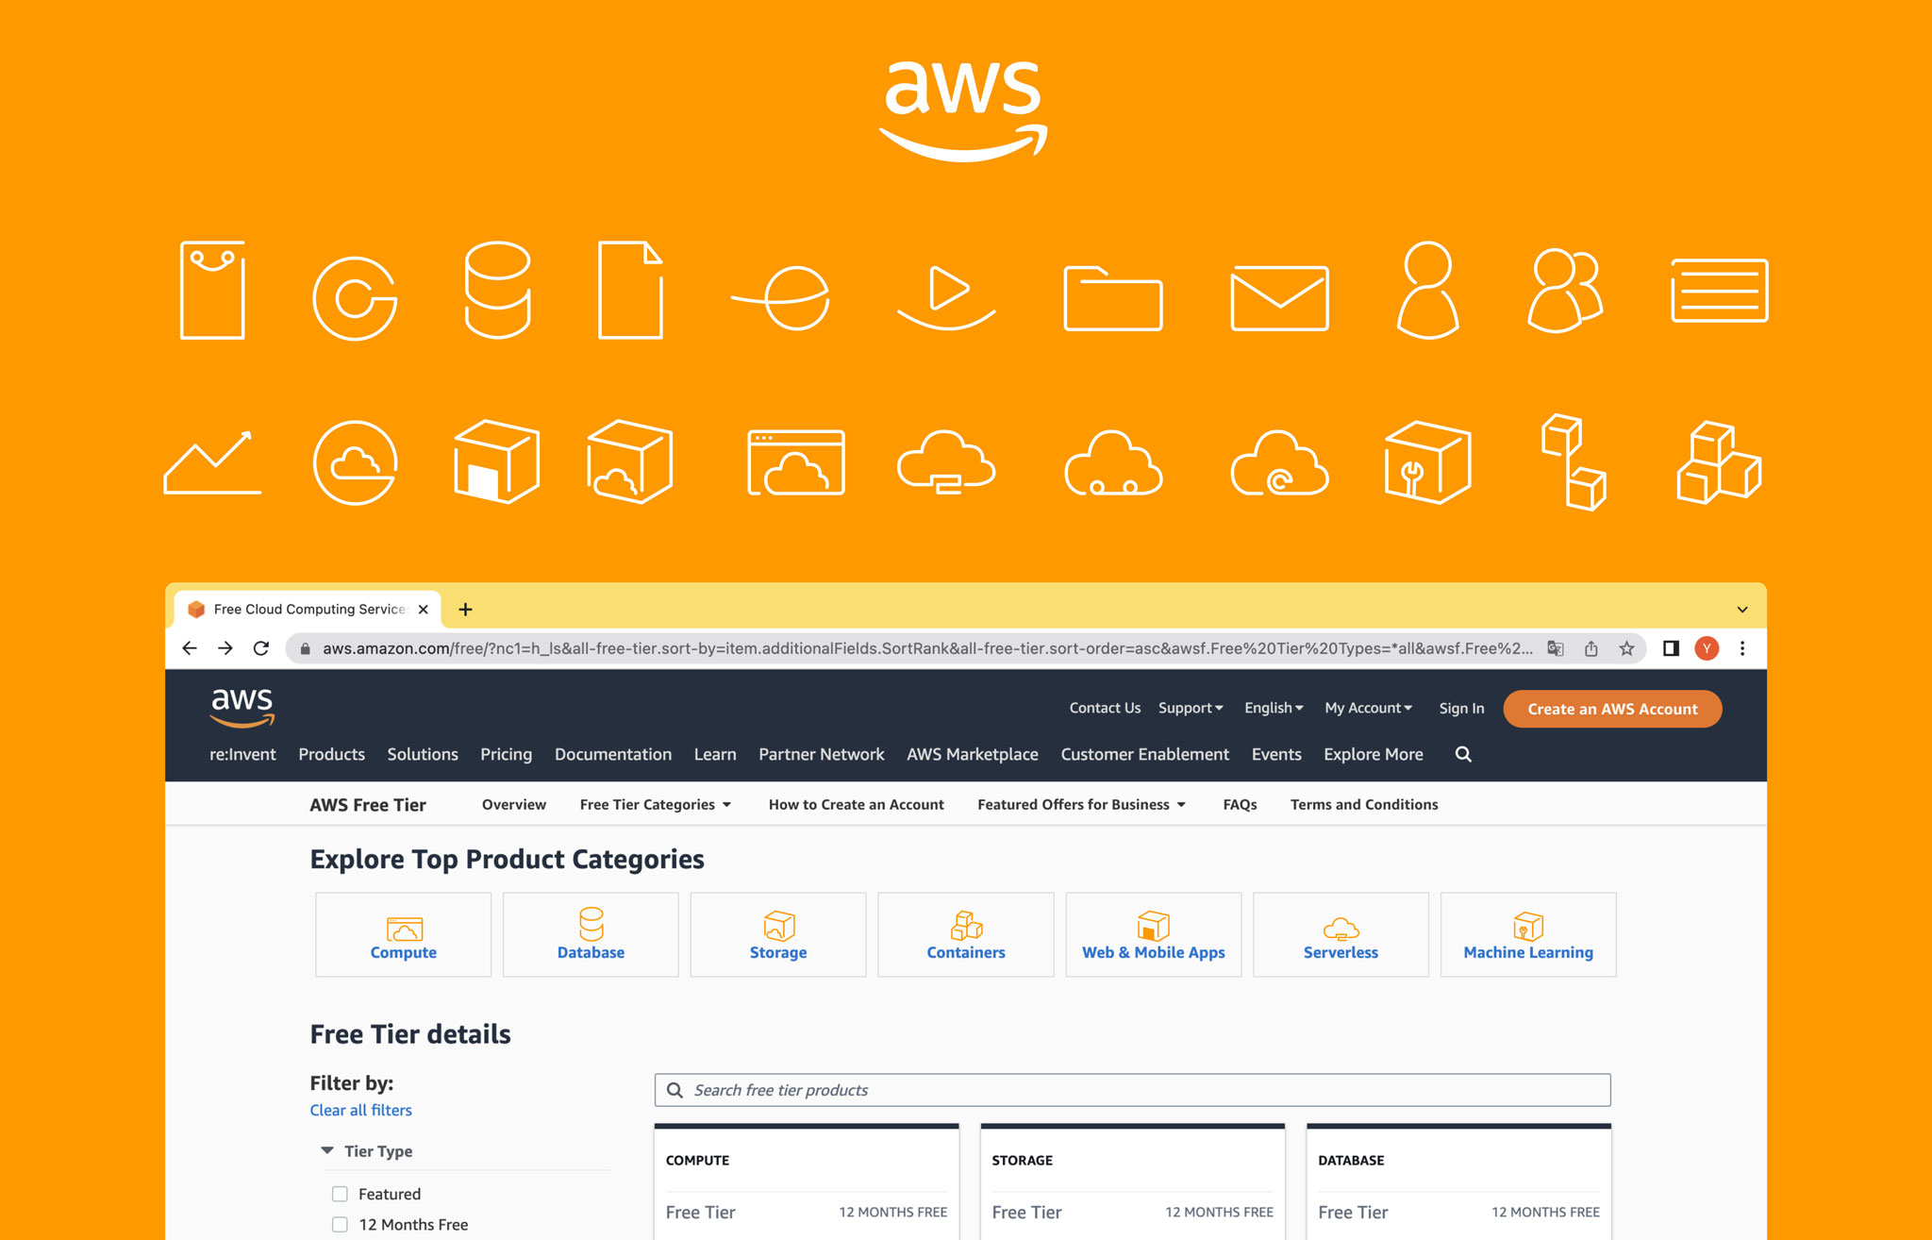Bookmark the page with the star icon
The height and width of the screenshot is (1240, 1932).
pyautogui.click(x=1626, y=648)
